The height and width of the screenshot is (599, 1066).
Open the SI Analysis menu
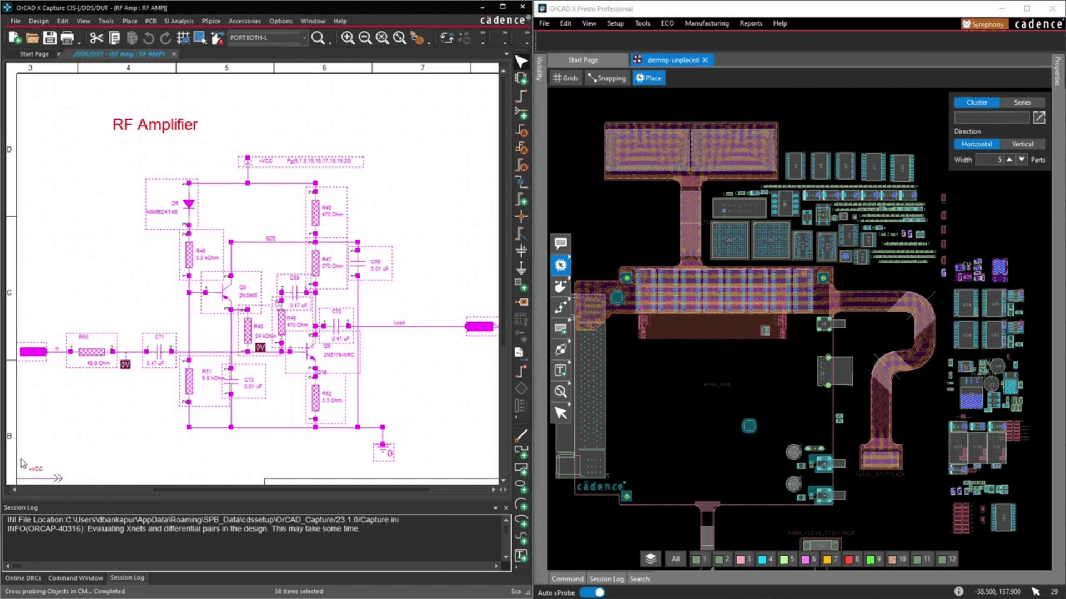pyautogui.click(x=179, y=21)
